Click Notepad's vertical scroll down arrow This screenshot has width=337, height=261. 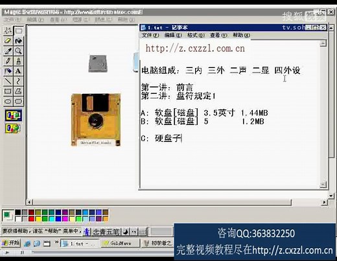point(323,185)
